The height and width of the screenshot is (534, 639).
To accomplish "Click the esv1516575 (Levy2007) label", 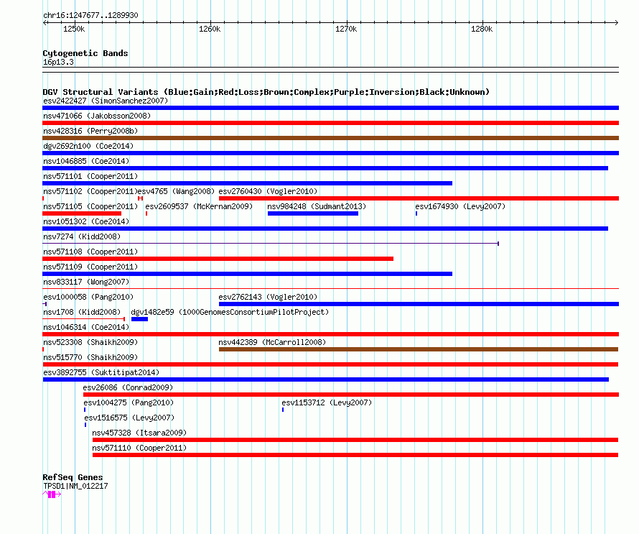I will point(129,418).
